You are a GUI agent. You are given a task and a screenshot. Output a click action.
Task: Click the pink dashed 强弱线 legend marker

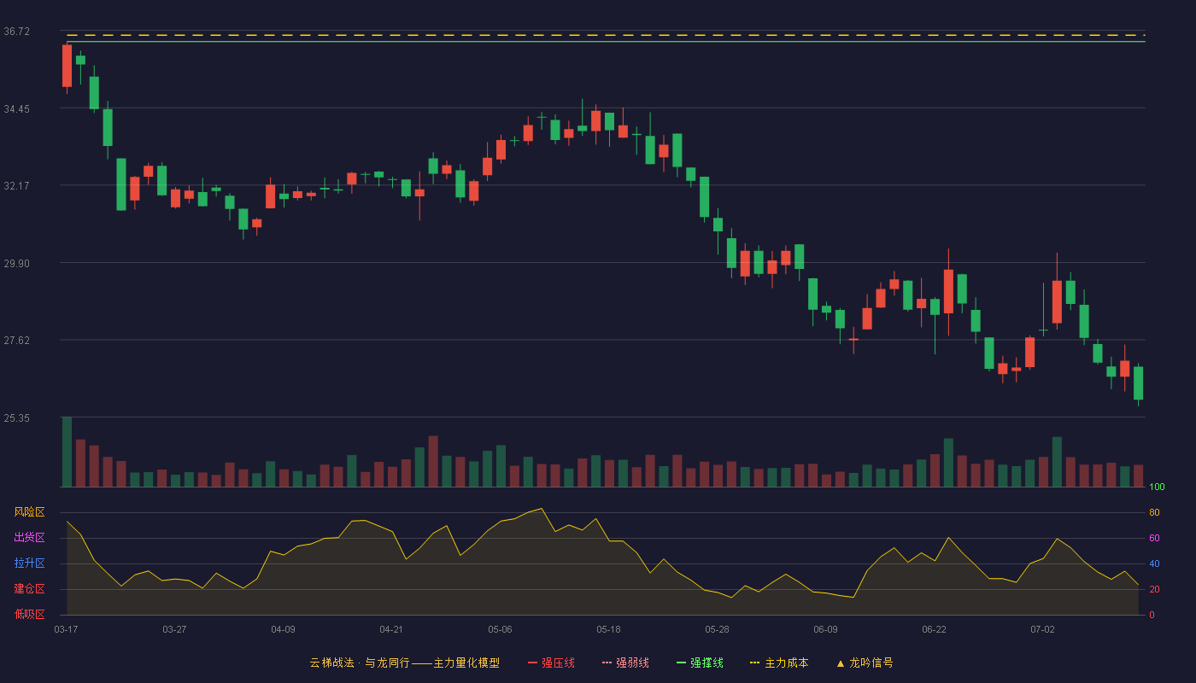[x=607, y=663]
